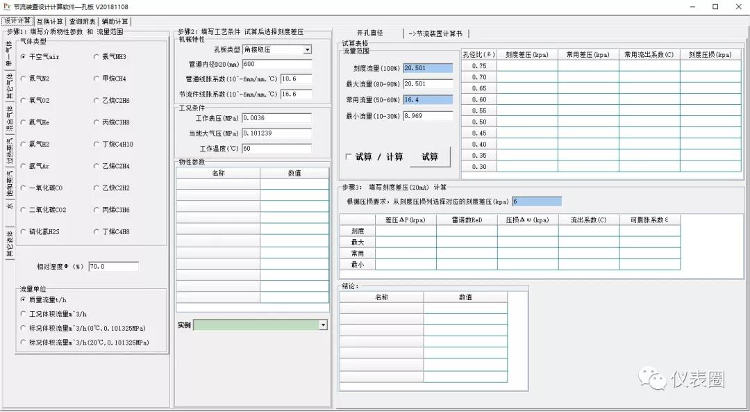Focus the 工作温度 input field
The height and width of the screenshot is (412, 750).
click(x=276, y=149)
